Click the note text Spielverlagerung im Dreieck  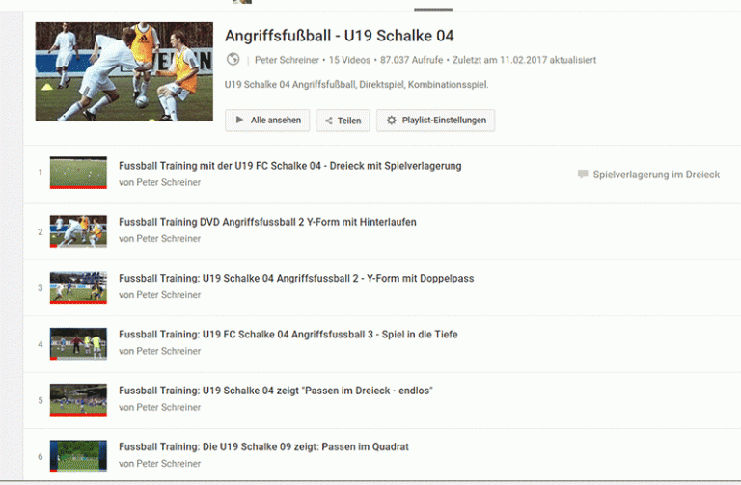(x=656, y=175)
